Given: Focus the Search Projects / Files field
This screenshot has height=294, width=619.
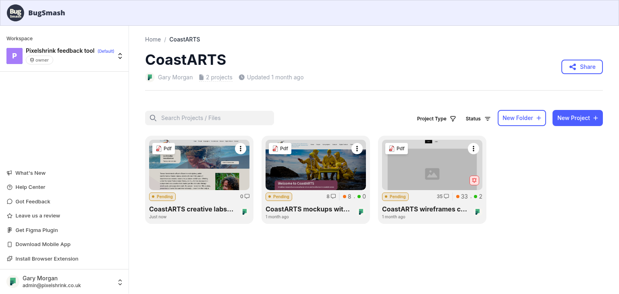Looking at the screenshot, I should 210,118.
